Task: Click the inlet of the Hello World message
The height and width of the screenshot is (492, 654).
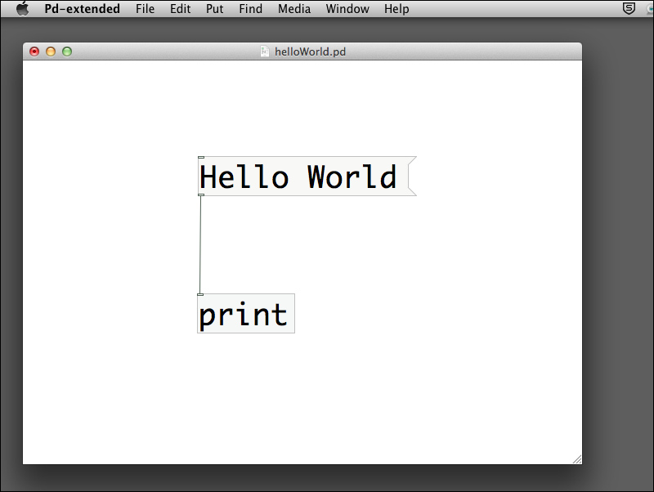Action: point(201,157)
